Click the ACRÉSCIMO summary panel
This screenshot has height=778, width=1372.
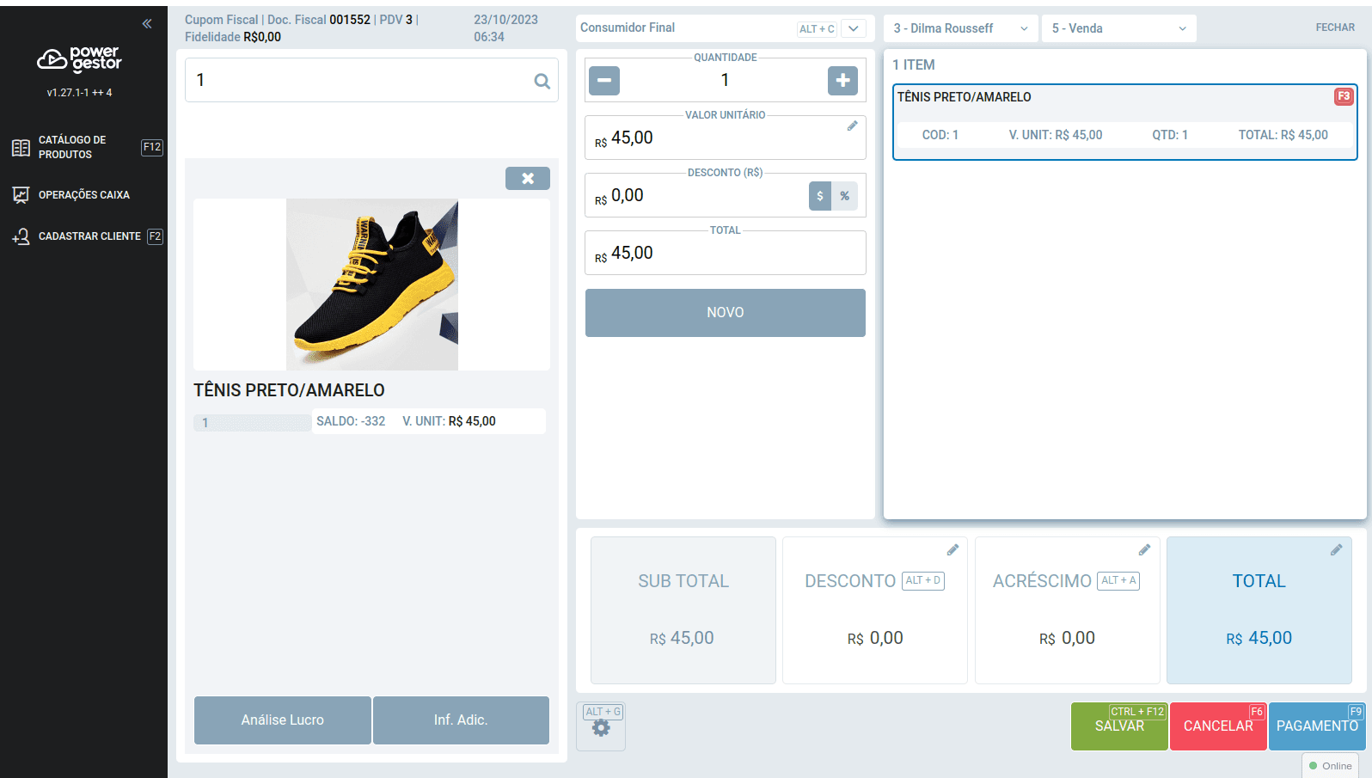point(1067,610)
